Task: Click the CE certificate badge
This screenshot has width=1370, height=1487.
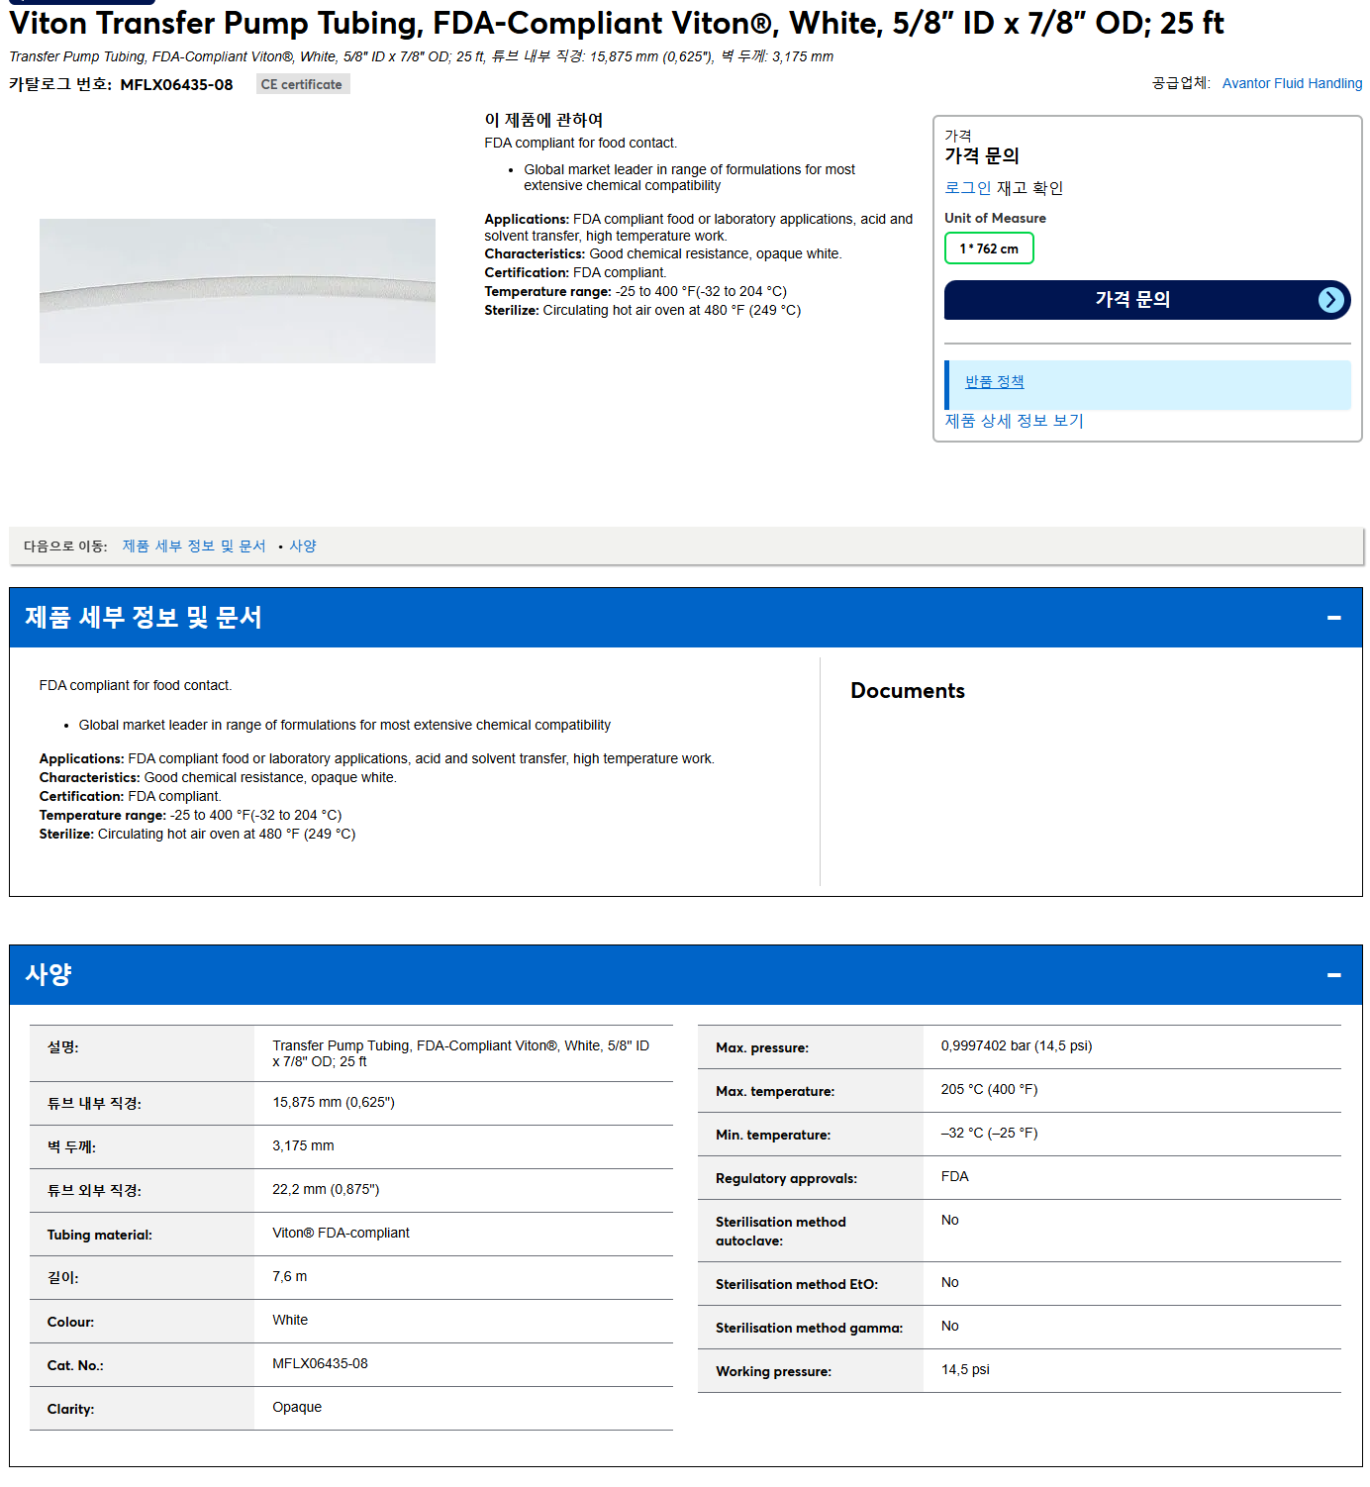Action: [x=302, y=84]
